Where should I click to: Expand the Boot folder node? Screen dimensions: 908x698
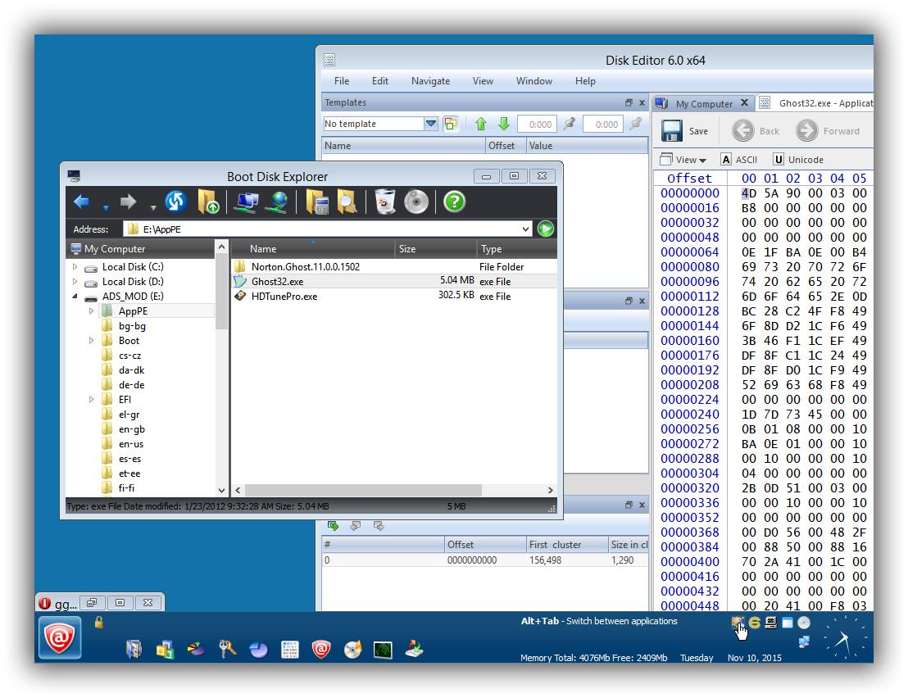pyautogui.click(x=91, y=341)
